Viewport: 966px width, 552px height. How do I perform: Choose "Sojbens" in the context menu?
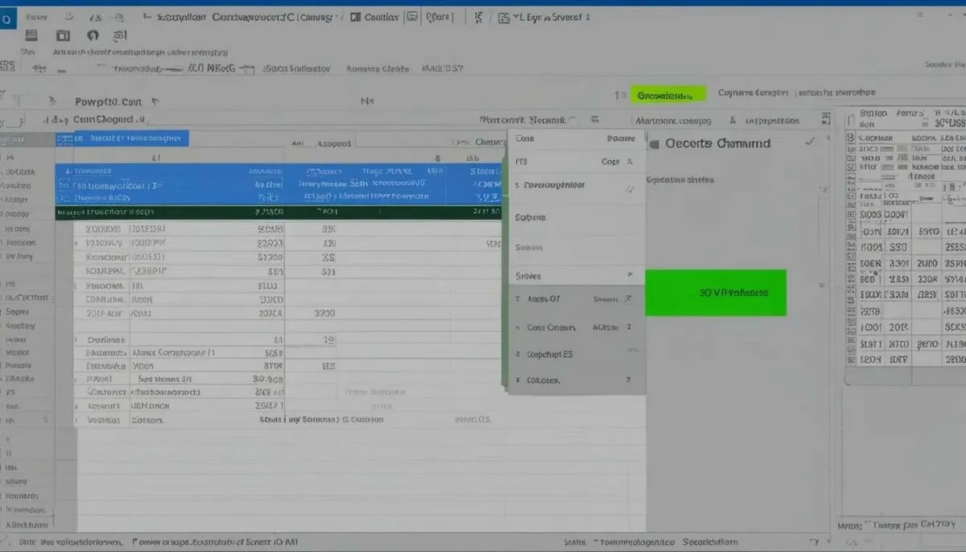coord(530,217)
